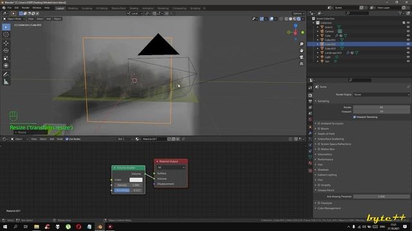Click viewport Options button
412x231 pixels.
[298, 13]
